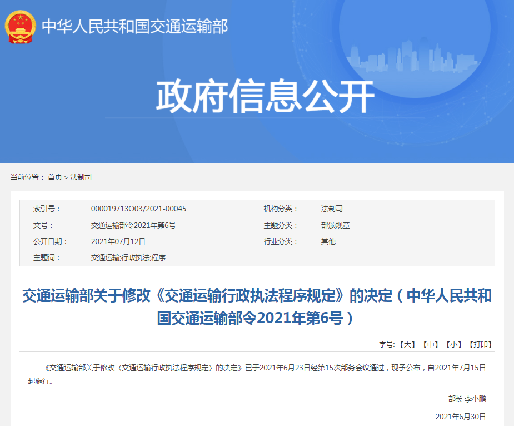The width and height of the screenshot is (514, 426).
Task: Open 法制司 in the breadcrumb path
Action: coord(81,177)
